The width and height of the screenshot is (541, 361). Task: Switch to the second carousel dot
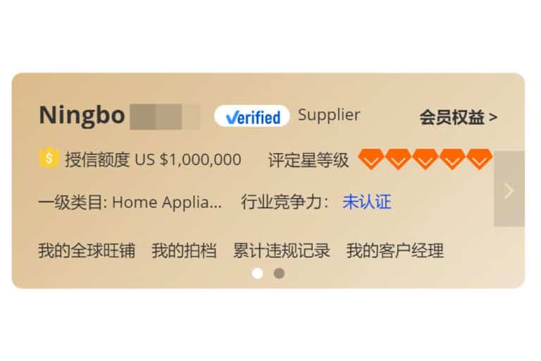tap(279, 274)
